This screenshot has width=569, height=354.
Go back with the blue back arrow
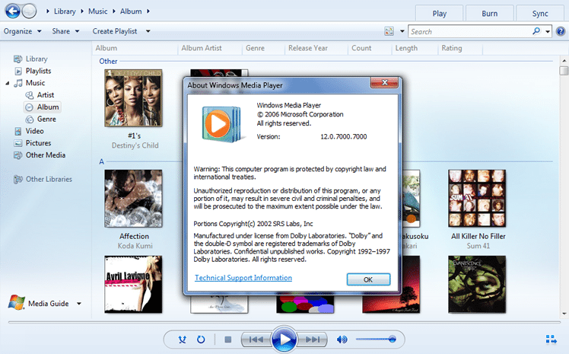13,11
